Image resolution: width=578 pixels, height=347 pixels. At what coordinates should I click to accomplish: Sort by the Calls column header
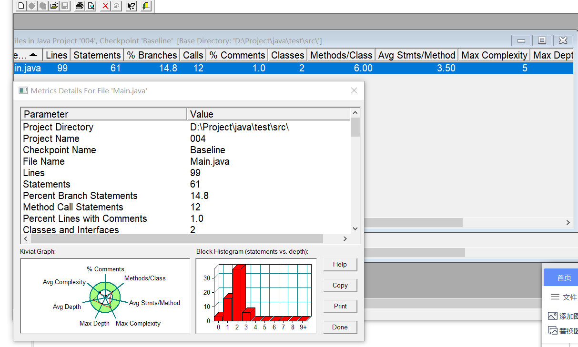click(193, 55)
